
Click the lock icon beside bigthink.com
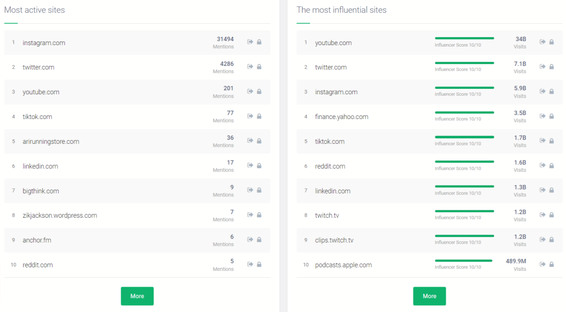(259, 190)
